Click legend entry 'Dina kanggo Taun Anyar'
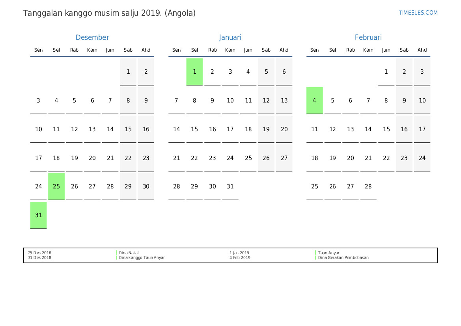This screenshot has height=326, width=461. pos(142,257)
